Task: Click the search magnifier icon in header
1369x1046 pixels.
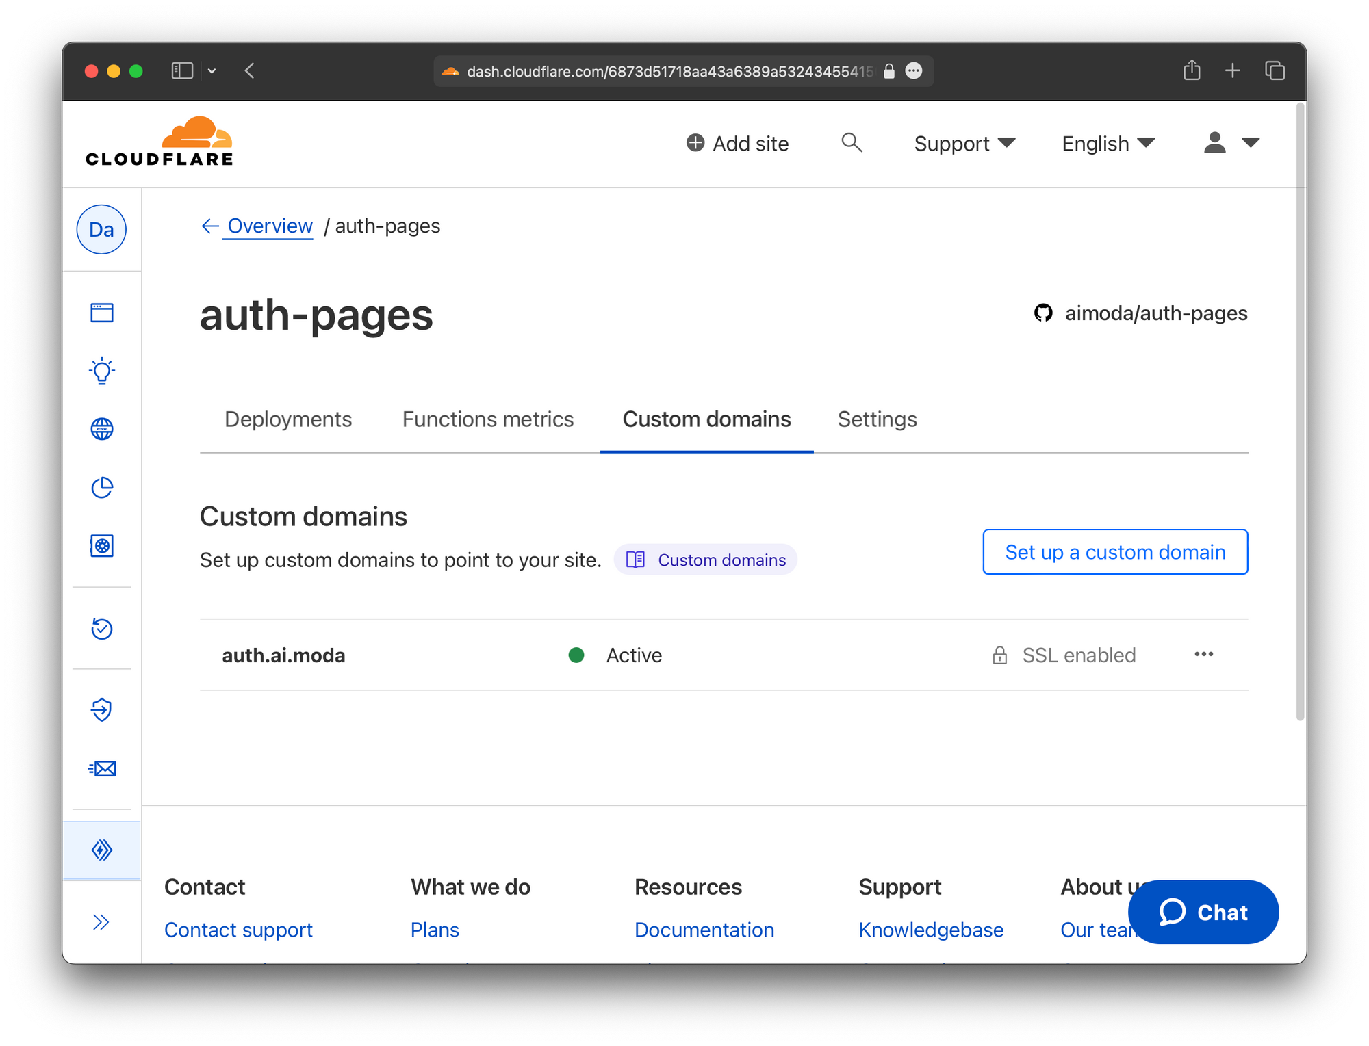Action: tap(852, 143)
